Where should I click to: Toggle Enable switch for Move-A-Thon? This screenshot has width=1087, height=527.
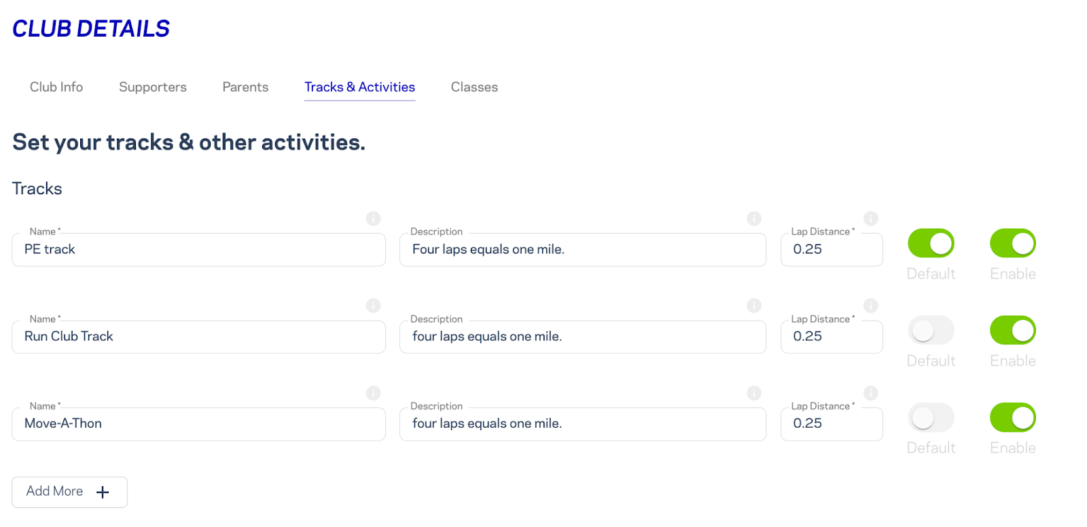coord(1013,418)
